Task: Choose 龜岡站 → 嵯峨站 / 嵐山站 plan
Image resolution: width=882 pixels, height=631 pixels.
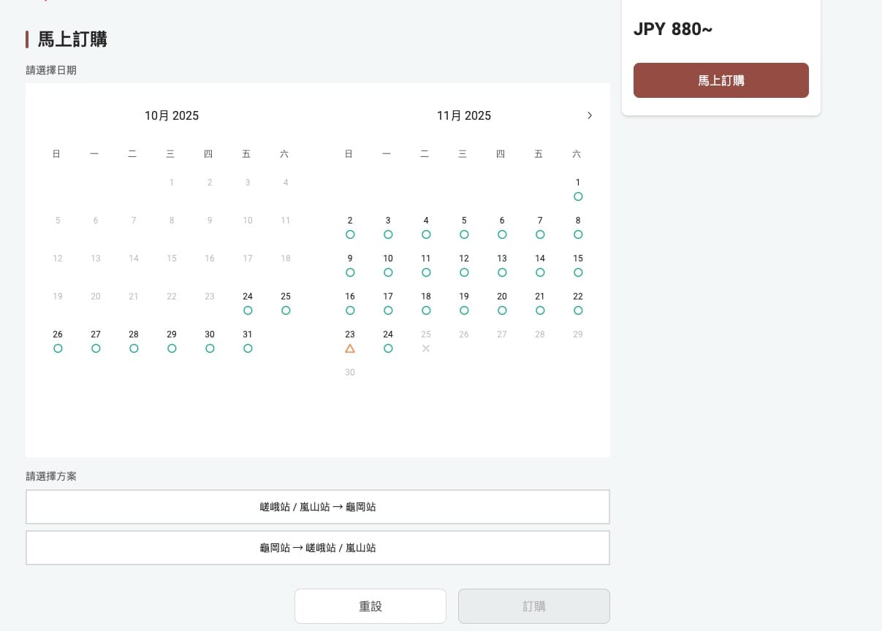Action: [318, 548]
